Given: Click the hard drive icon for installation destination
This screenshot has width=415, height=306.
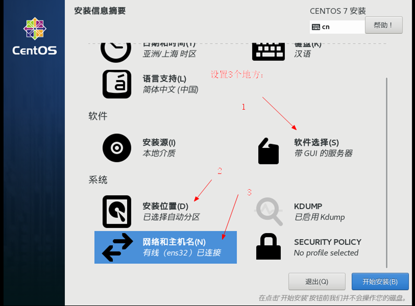Looking at the screenshot, I should pyautogui.click(x=117, y=211).
